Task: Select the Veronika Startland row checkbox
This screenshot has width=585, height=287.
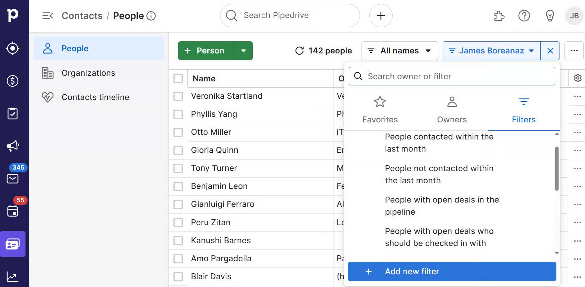Action: pyautogui.click(x=178, y=96)
